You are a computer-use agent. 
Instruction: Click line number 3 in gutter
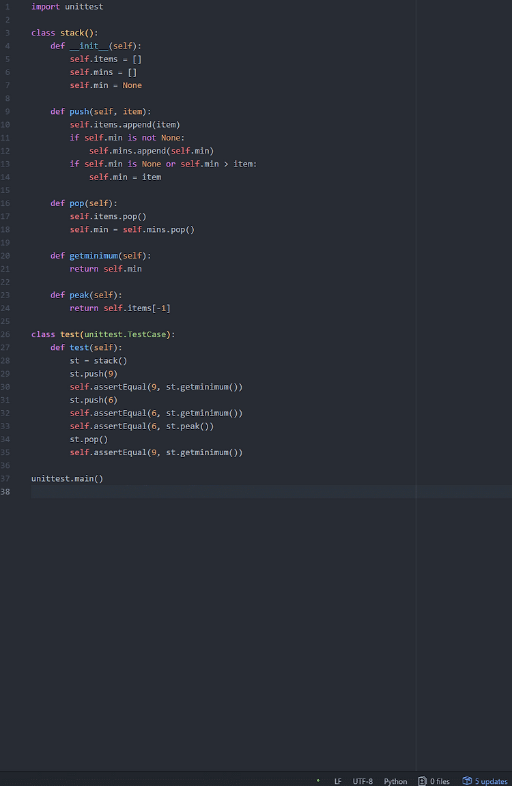click(8, 33)
